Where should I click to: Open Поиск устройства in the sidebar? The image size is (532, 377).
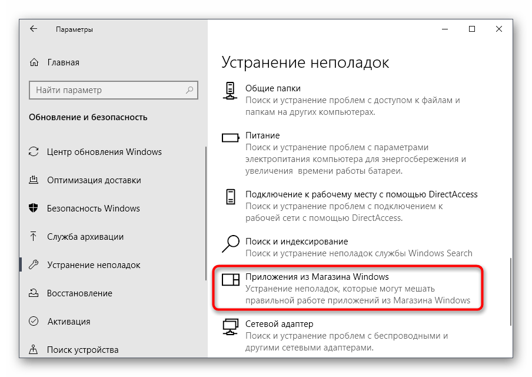[x=82, y=350]
